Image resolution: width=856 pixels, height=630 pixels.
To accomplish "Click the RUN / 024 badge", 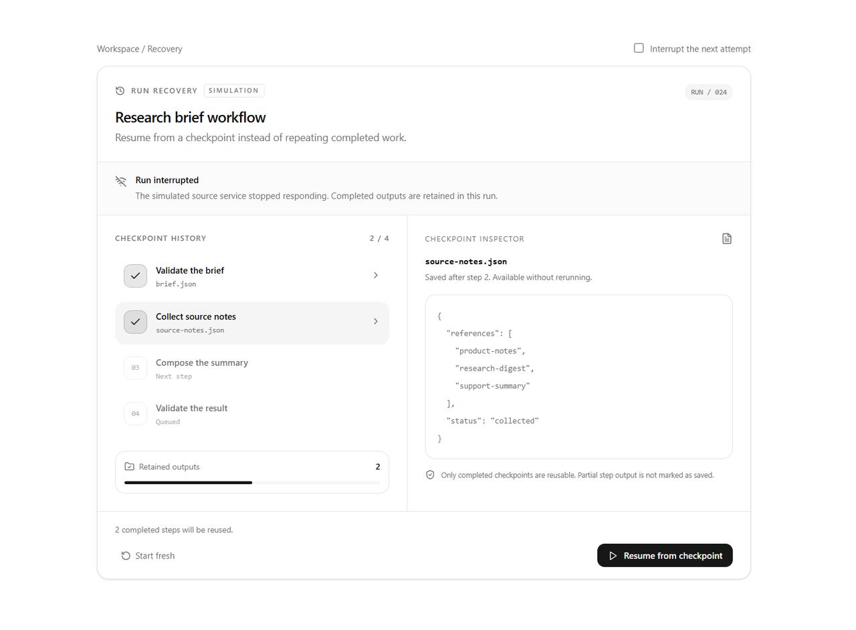I will point(709,92).
